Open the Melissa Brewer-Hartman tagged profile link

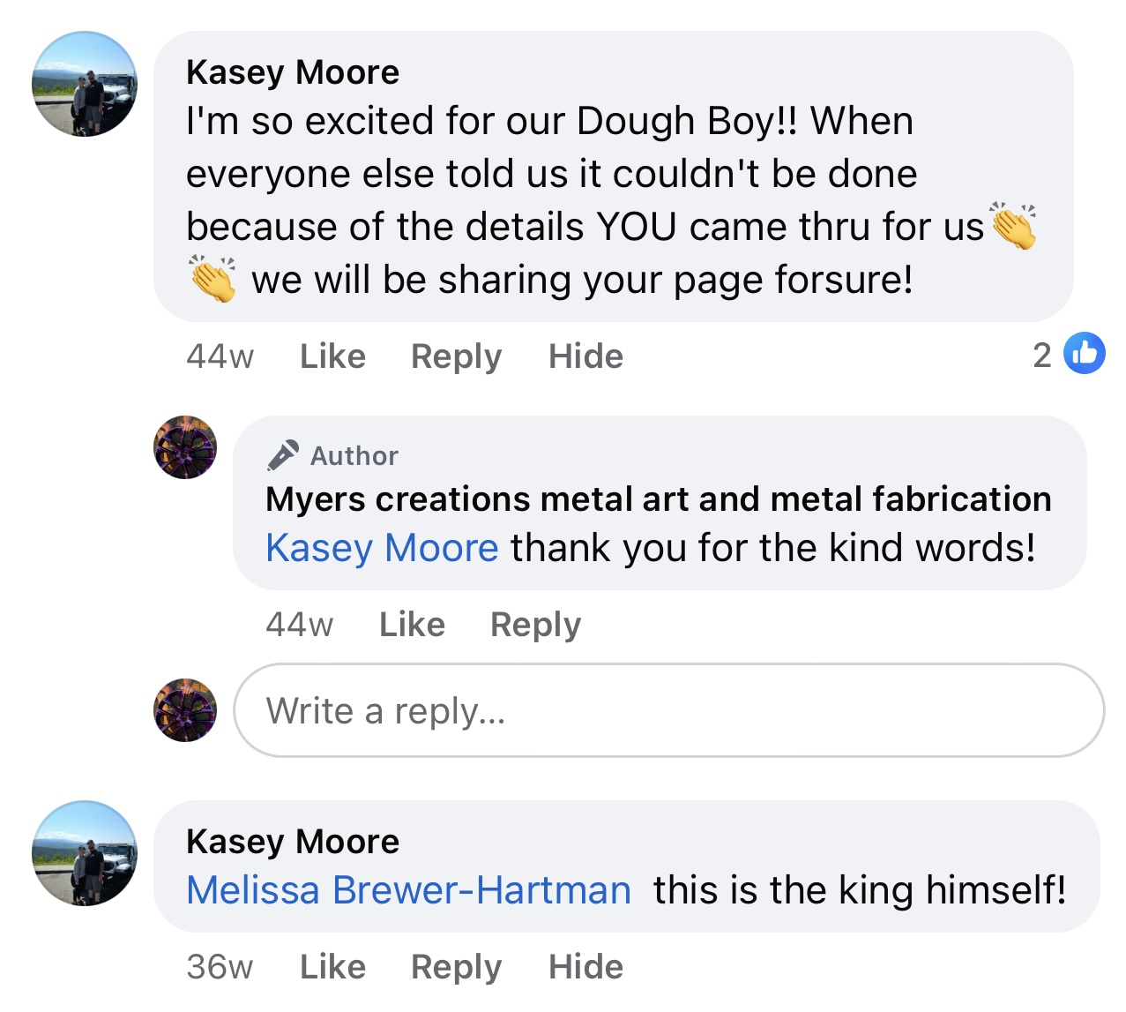click(x=408, y=890)
